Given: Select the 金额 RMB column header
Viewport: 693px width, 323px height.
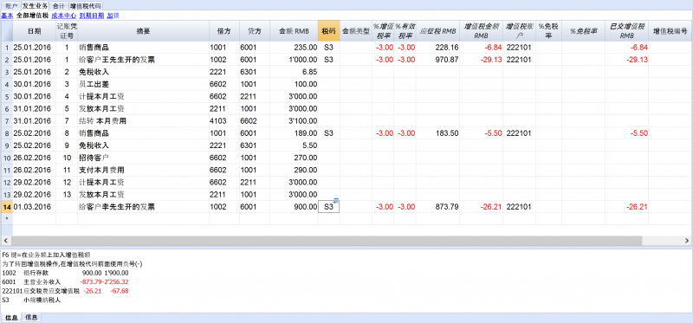Looking at the screenshot, I should [294, 31].
